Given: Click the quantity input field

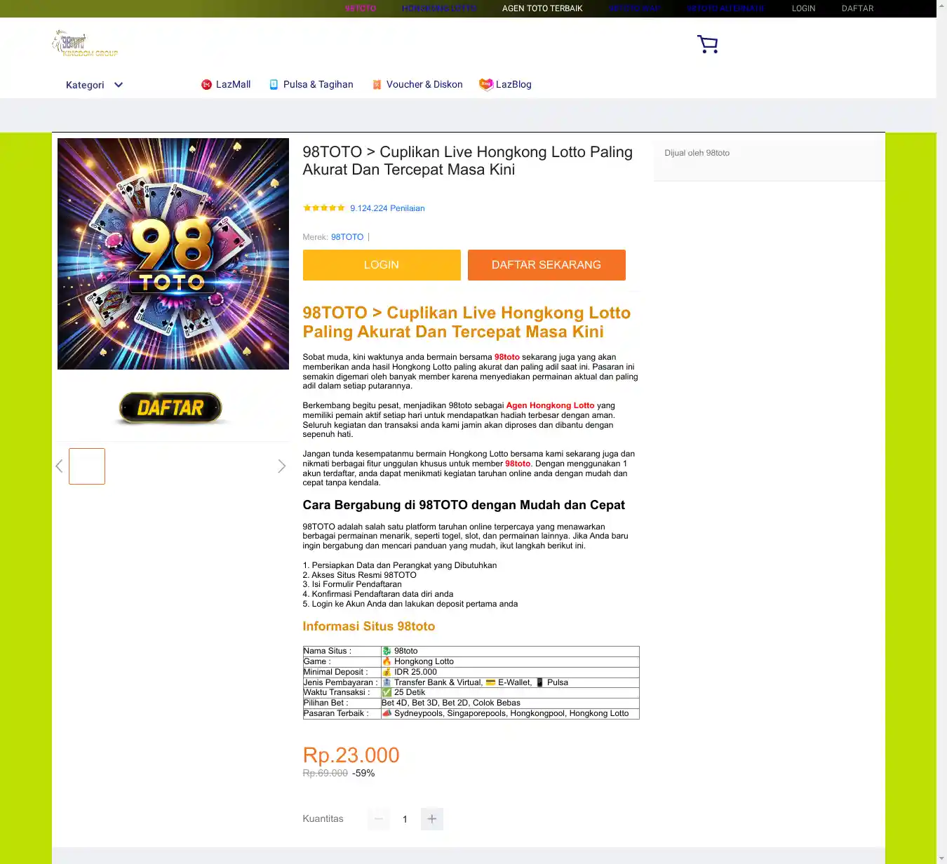Looking at the screenshot, I should (x=405, y=819).
